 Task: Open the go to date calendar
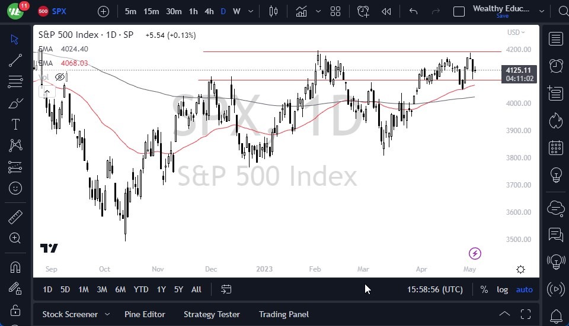click(x=226, y=289)
